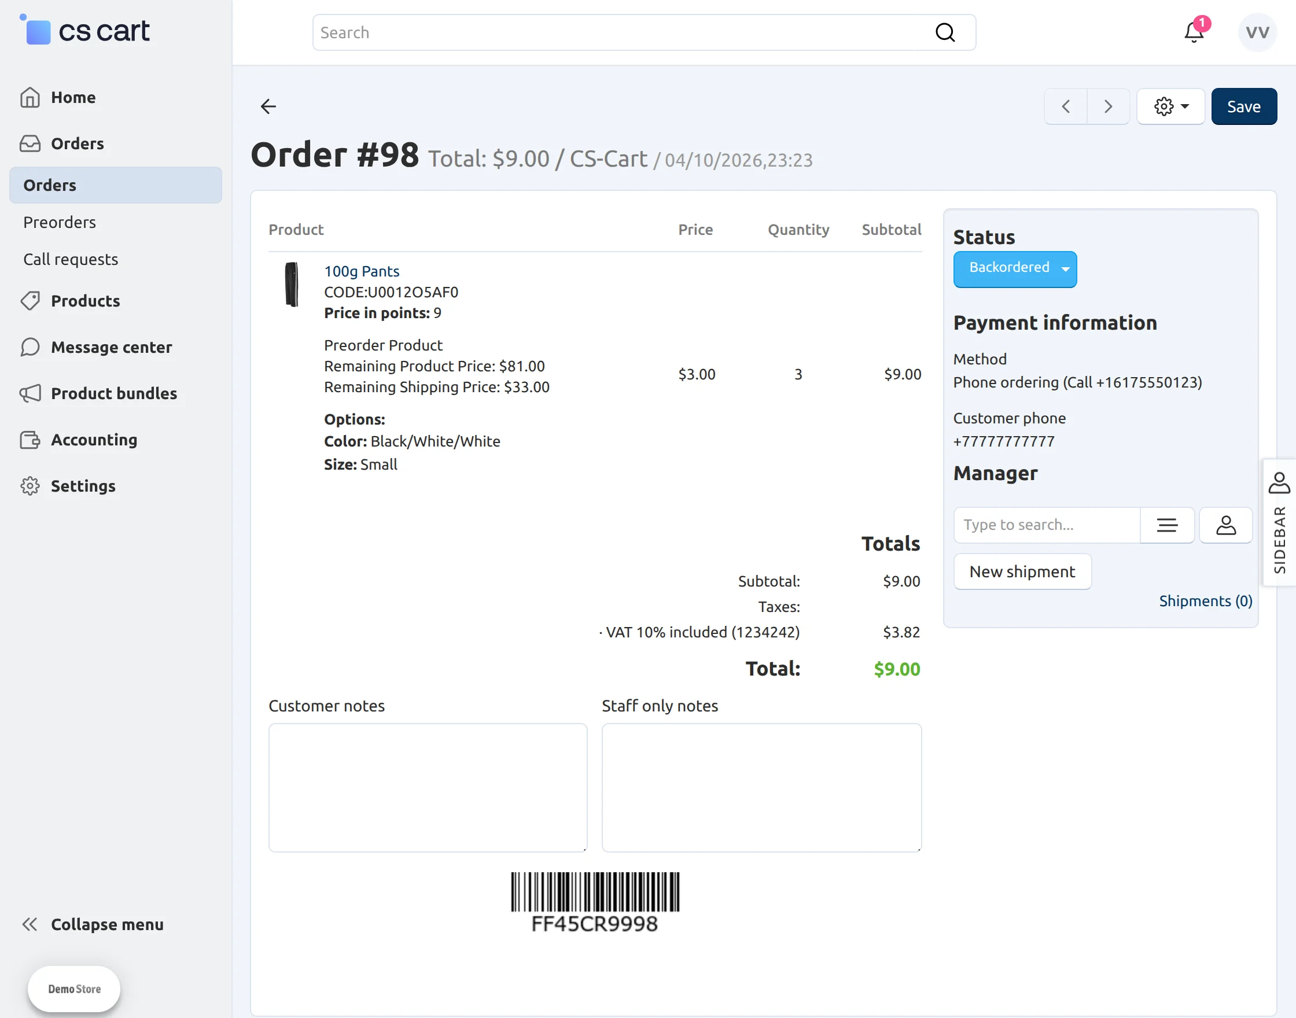Select the Home sidebar icon
1296x1018 pixels.
30,97
